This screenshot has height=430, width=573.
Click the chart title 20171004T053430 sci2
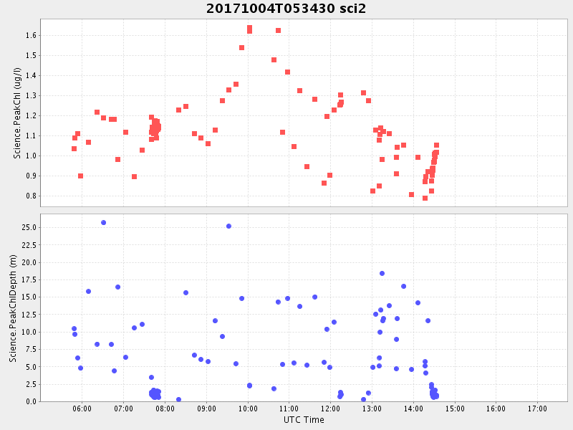(x=286, y=9)
